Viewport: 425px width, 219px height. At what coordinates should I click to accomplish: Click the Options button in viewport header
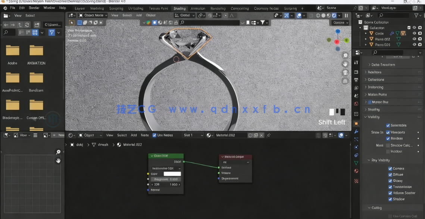(x=340, y=22)
